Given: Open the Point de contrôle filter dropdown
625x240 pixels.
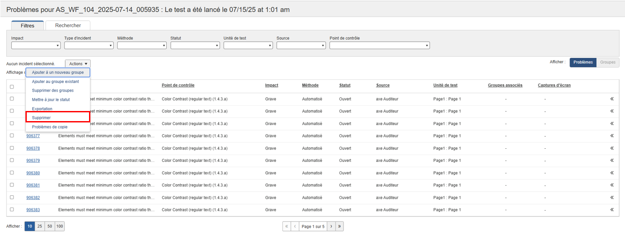Looking at the screenshot, I should (379, 45).
